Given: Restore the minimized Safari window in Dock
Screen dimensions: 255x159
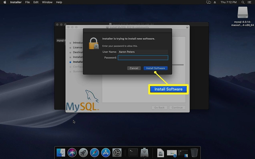Looking at the screenshot, I should click(172, 153).
